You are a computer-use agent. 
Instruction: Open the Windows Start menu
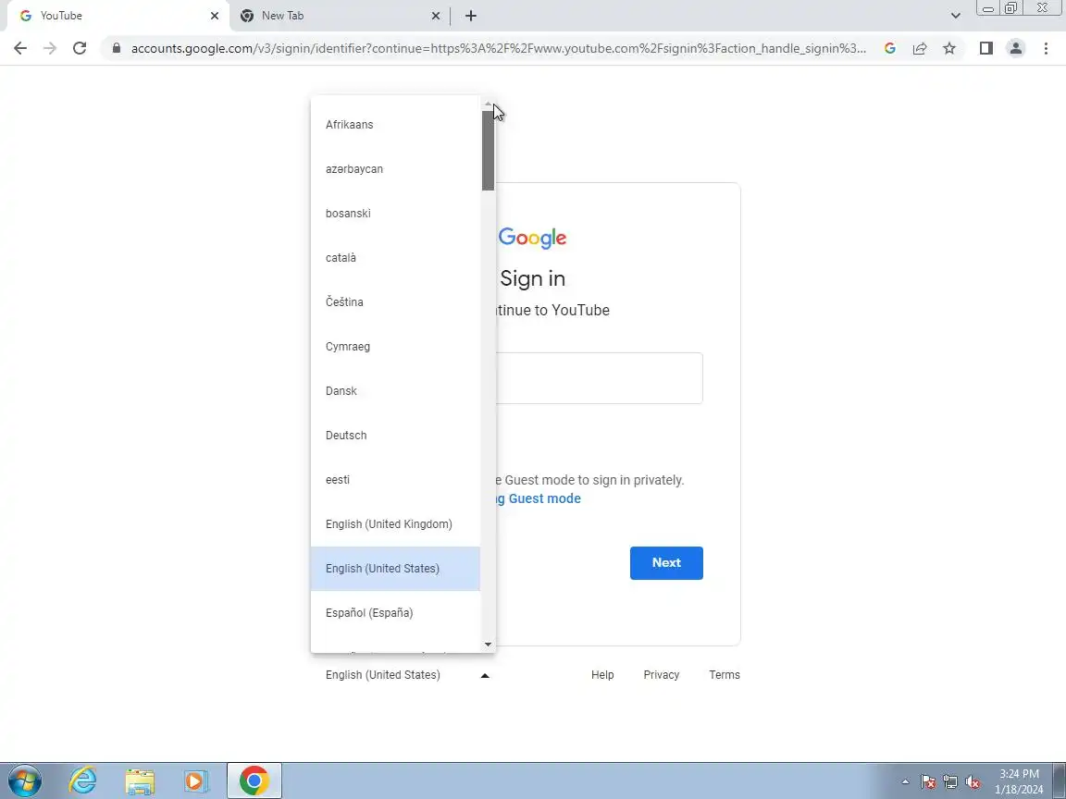(x=24, y=781)
